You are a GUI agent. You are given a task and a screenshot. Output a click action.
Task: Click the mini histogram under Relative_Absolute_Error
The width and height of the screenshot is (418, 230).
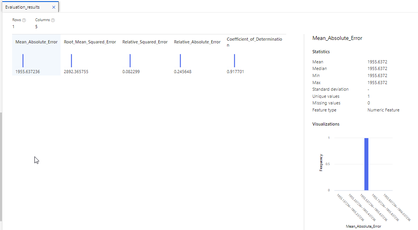pyautogui.click(x=180, y=61)
